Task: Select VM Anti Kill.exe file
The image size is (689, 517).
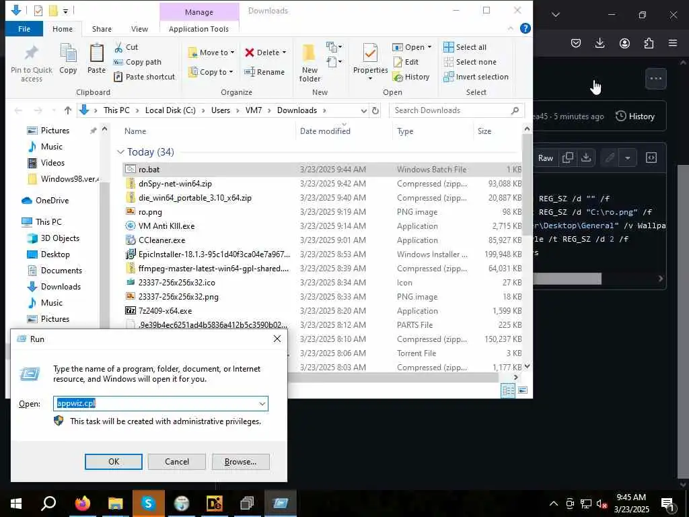Action: click(322, 226)
